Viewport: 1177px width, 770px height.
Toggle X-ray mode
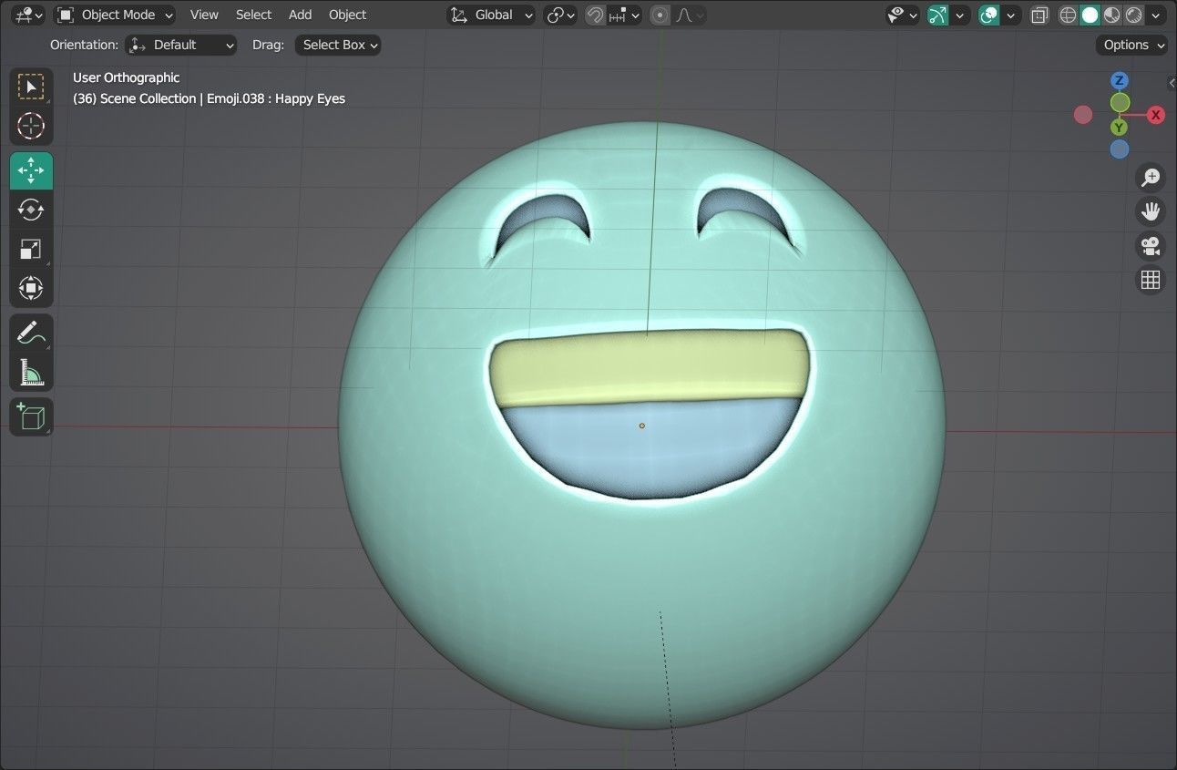(1039, 15)
